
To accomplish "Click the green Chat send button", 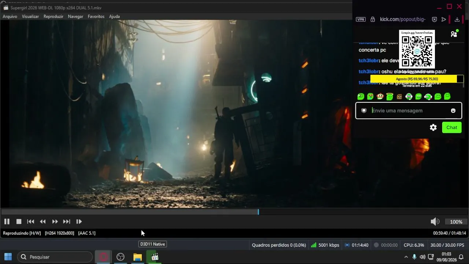I will point(452,127).
